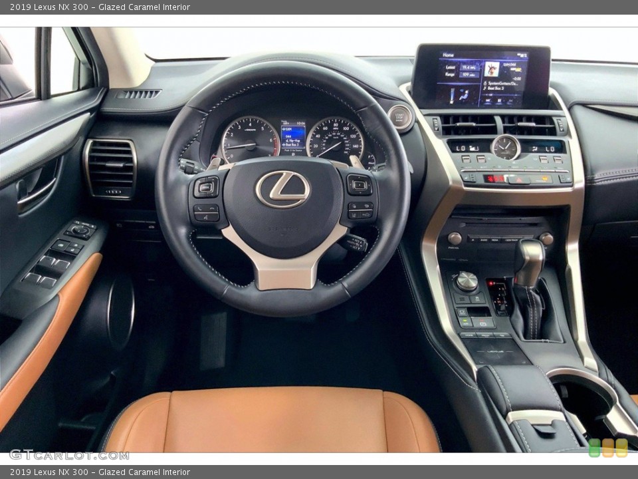Screen dimensions: 638x479
Task: Click the cruise control stalk
Action: click(354, 243)
